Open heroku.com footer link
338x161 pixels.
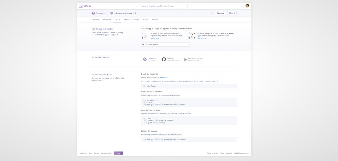[83, 153]
